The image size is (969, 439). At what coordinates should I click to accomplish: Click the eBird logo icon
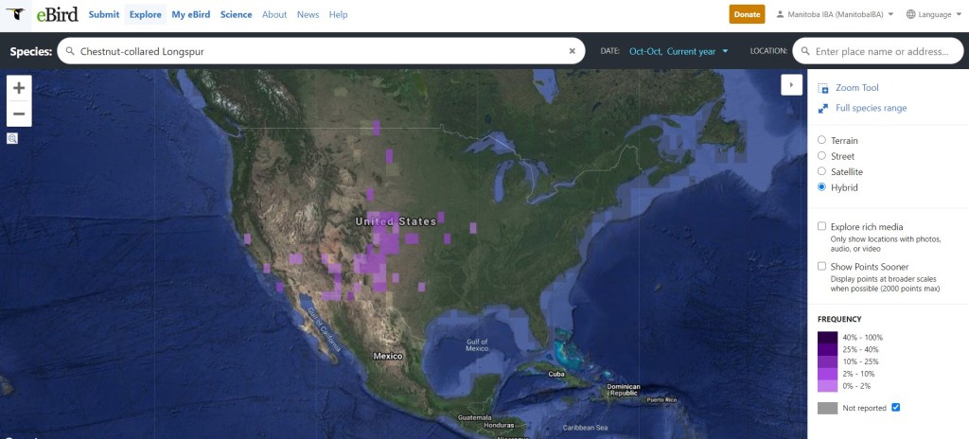(16, 14)
